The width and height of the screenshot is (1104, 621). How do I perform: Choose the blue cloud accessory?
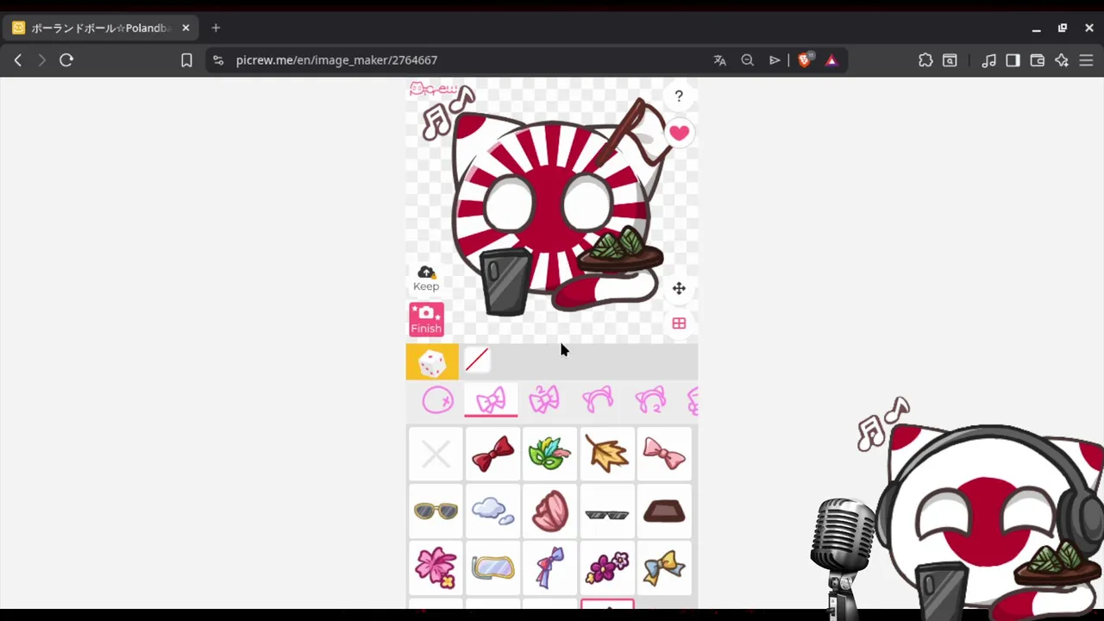pos(492,511)
